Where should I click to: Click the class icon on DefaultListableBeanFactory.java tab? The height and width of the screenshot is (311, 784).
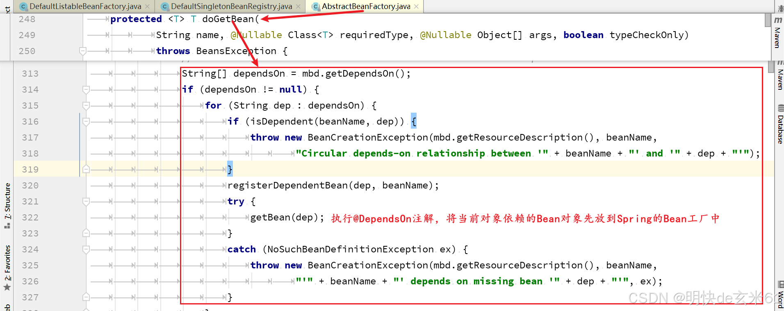tap(23, 7)
